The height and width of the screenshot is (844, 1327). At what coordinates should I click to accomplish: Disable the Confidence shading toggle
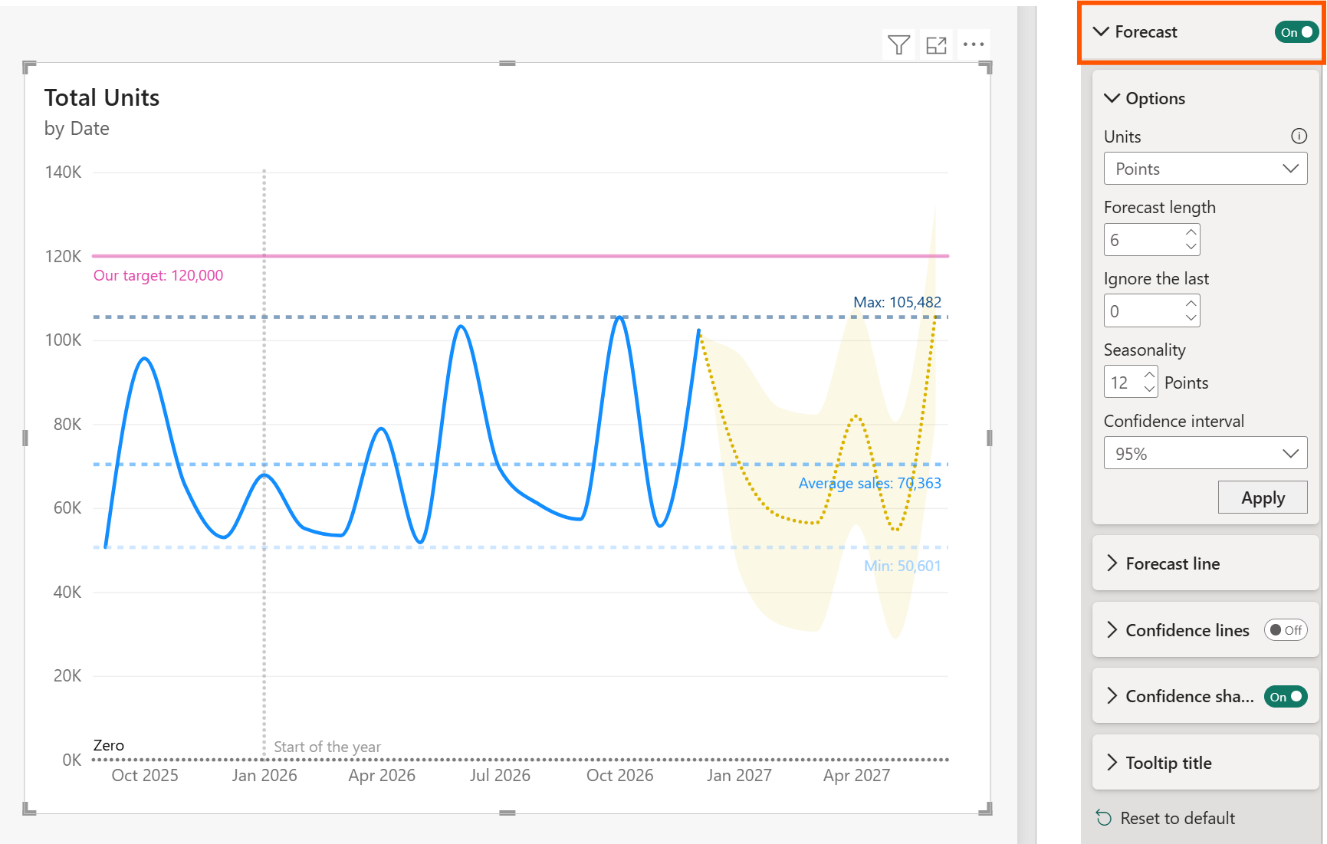[1285, 696]
